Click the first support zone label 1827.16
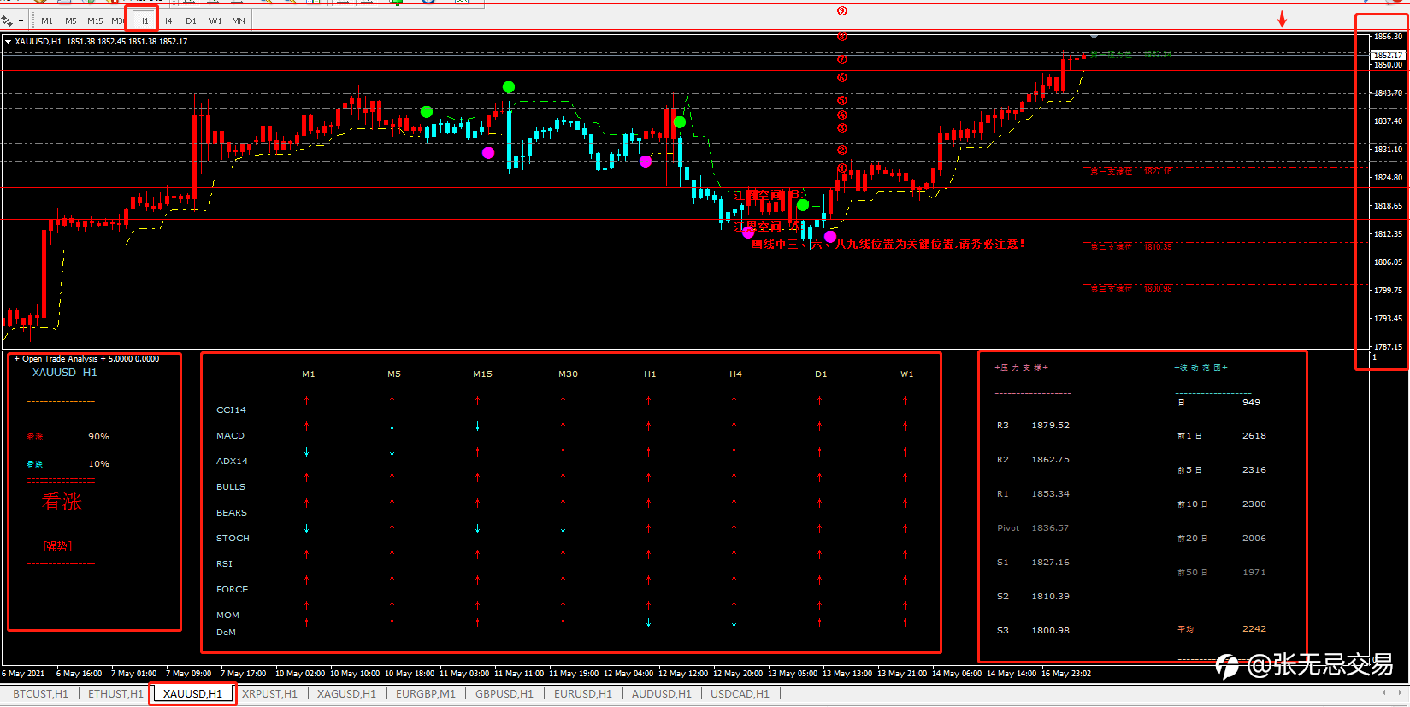This screenshot has width=1410, height=707. (1131, 172)
